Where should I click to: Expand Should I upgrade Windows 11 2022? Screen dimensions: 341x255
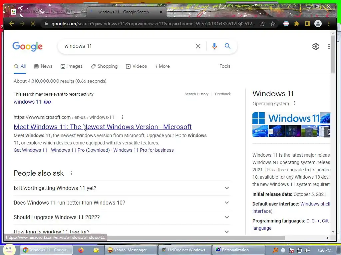(122, 217)
